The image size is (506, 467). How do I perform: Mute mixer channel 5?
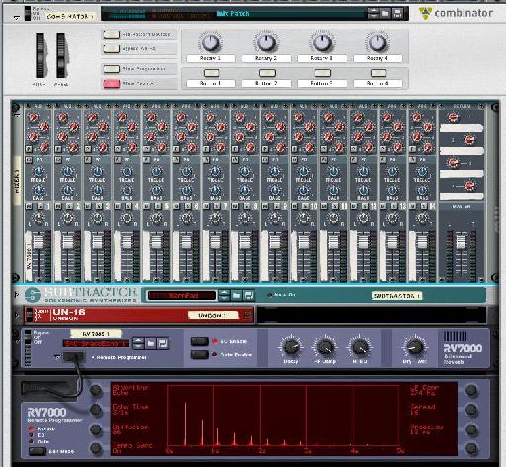pos(146,206)
